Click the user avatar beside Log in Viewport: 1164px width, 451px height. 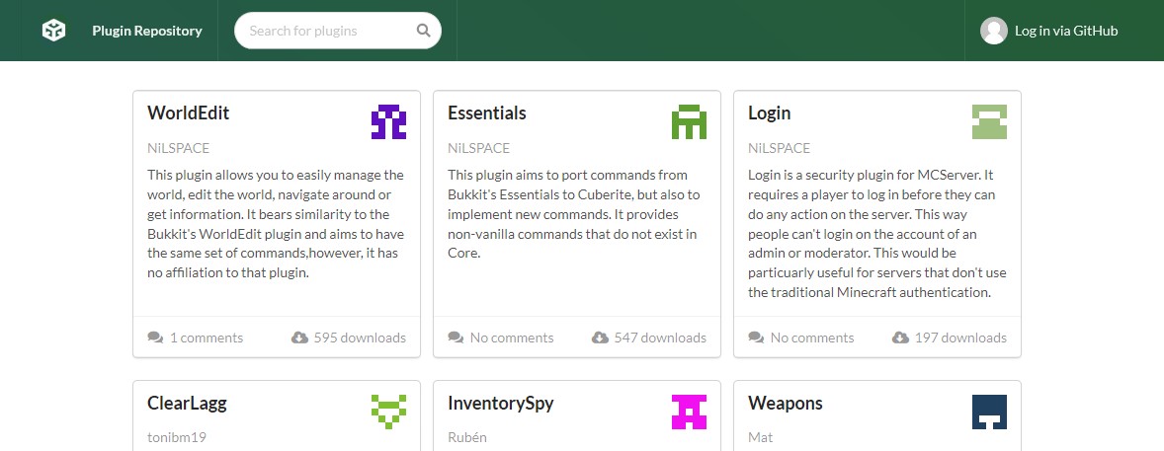point(993,31)
